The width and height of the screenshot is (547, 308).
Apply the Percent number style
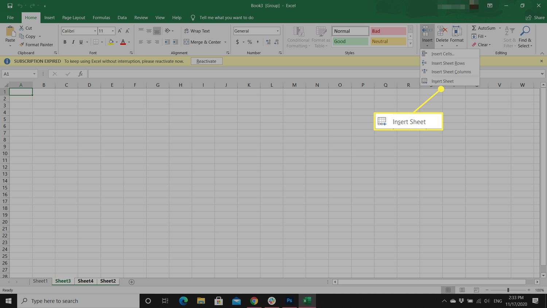pyautogui.click(x=250, y=42)
